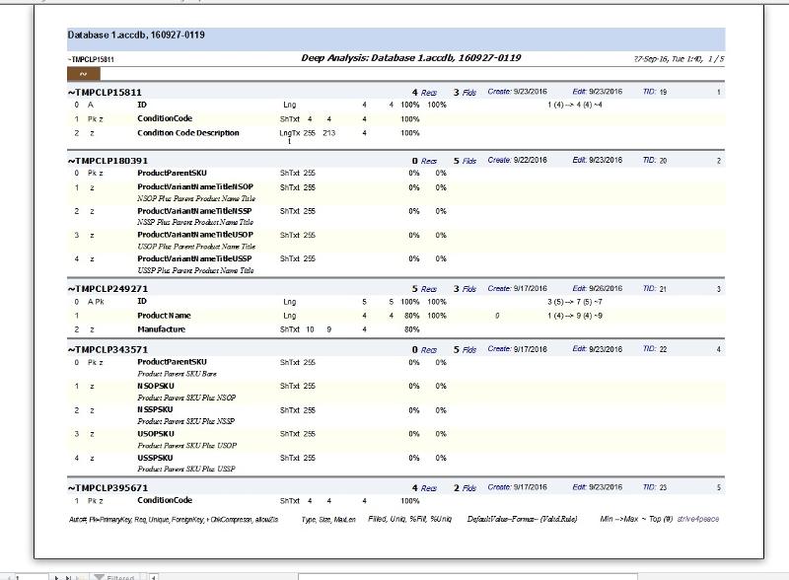Screen dimensions: 789x580
Task: Click the blue Database 1.accdb title banner
Action: [x=395, y=36]
